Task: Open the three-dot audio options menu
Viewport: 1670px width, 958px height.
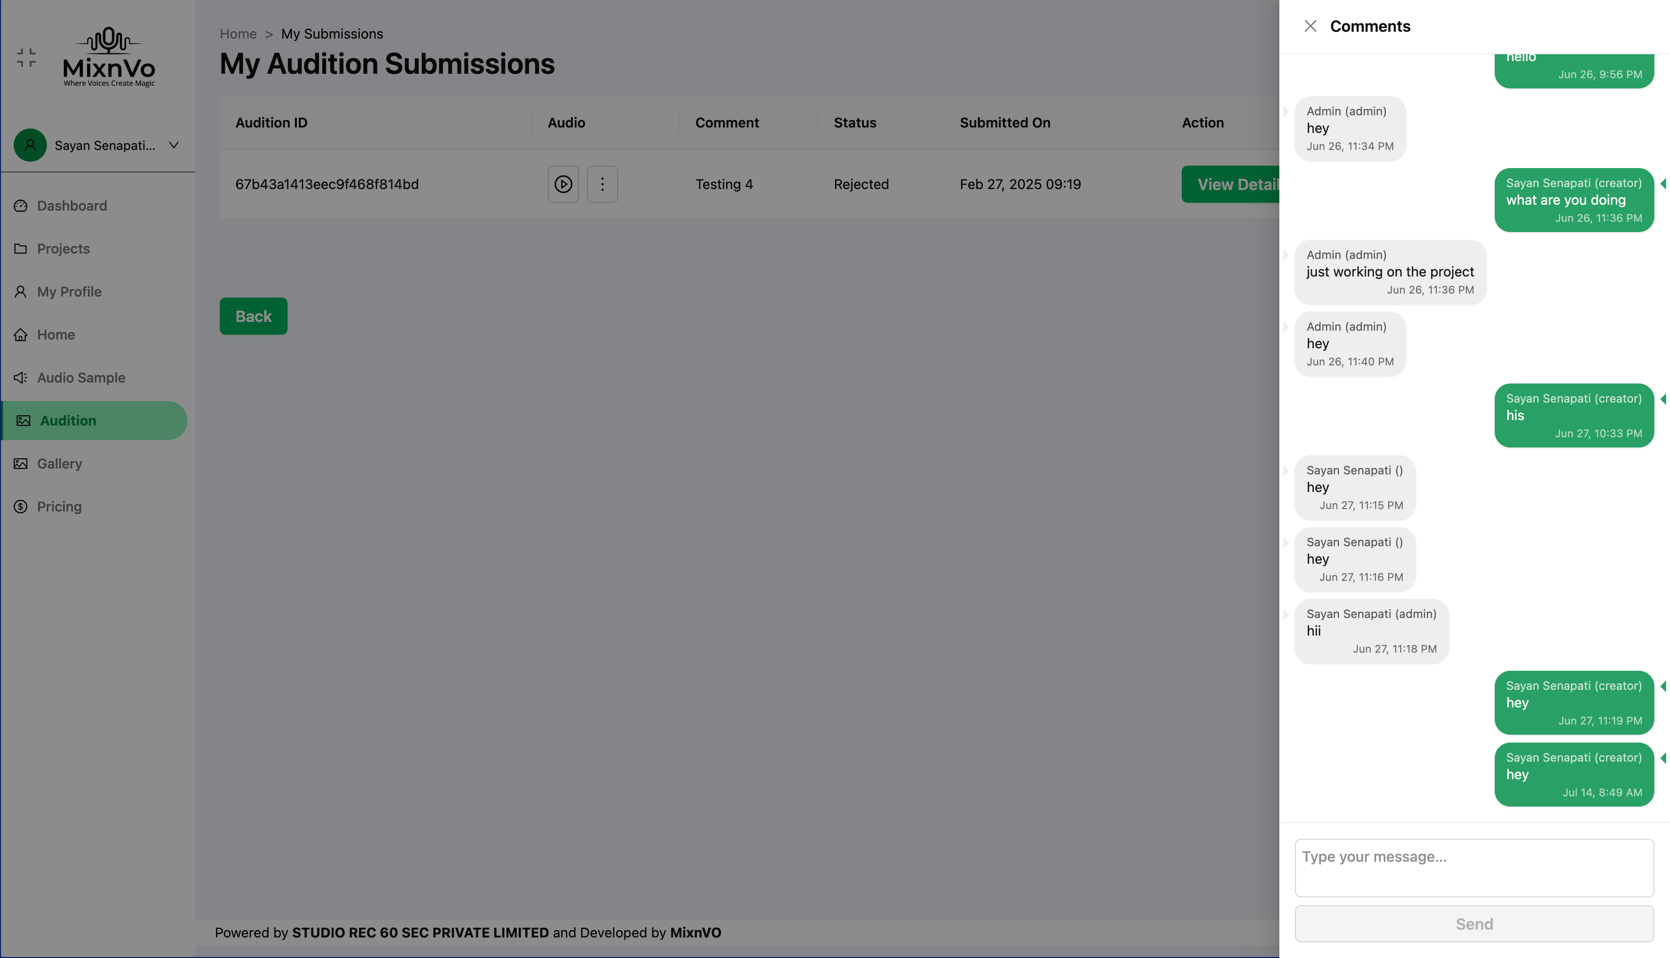Action: 602,184
